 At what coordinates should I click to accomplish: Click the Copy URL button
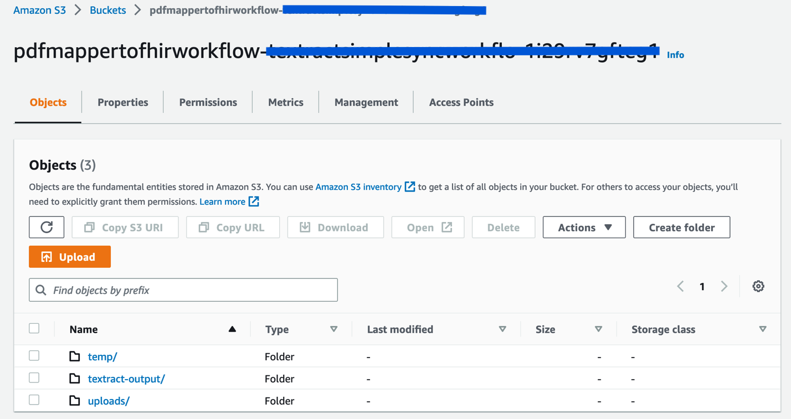[233, 227]
